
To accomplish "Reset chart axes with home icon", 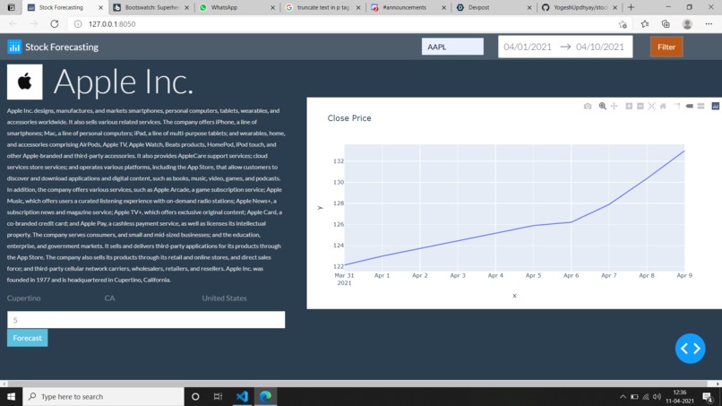I will (x=663, y=106).
